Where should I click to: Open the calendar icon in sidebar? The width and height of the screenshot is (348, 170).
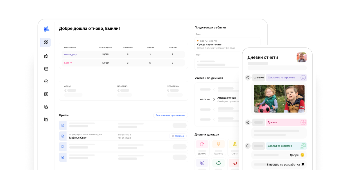point(46,69)
